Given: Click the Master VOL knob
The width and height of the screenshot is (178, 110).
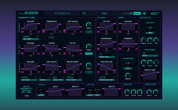Looking at the screenshot, I should click(156, 92).
